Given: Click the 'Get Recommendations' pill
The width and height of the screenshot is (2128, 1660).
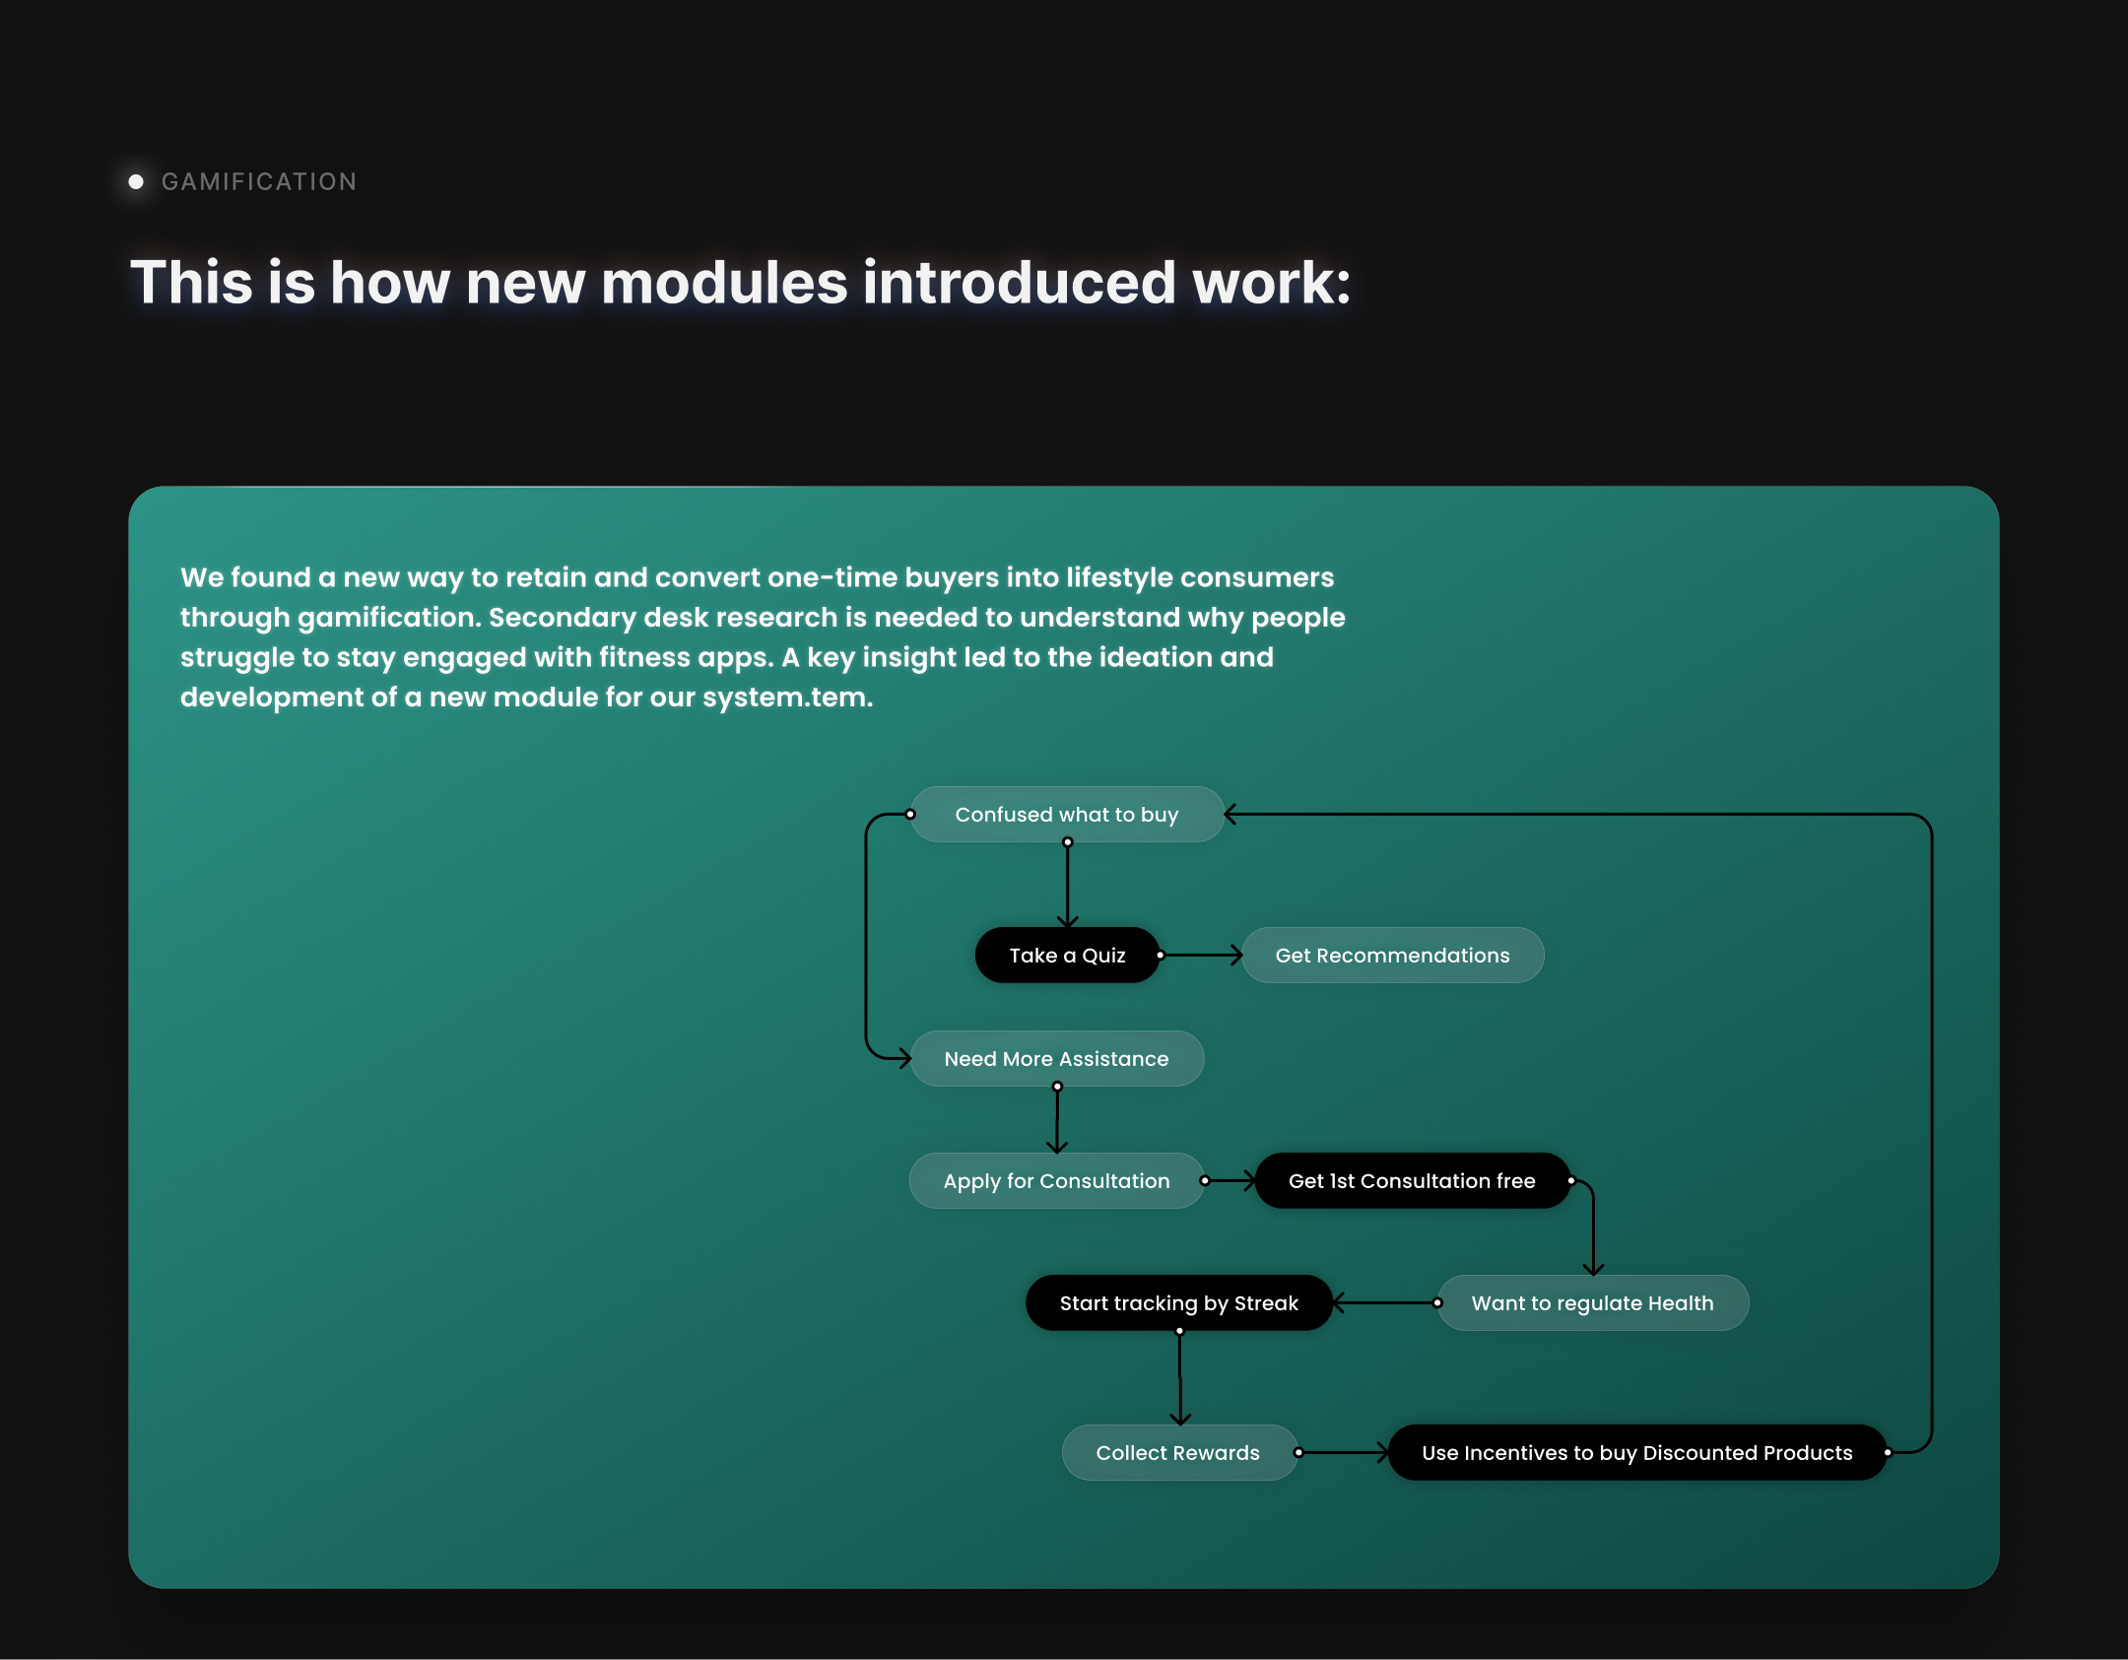Looking at the screenshot, I should [1392, 955].
